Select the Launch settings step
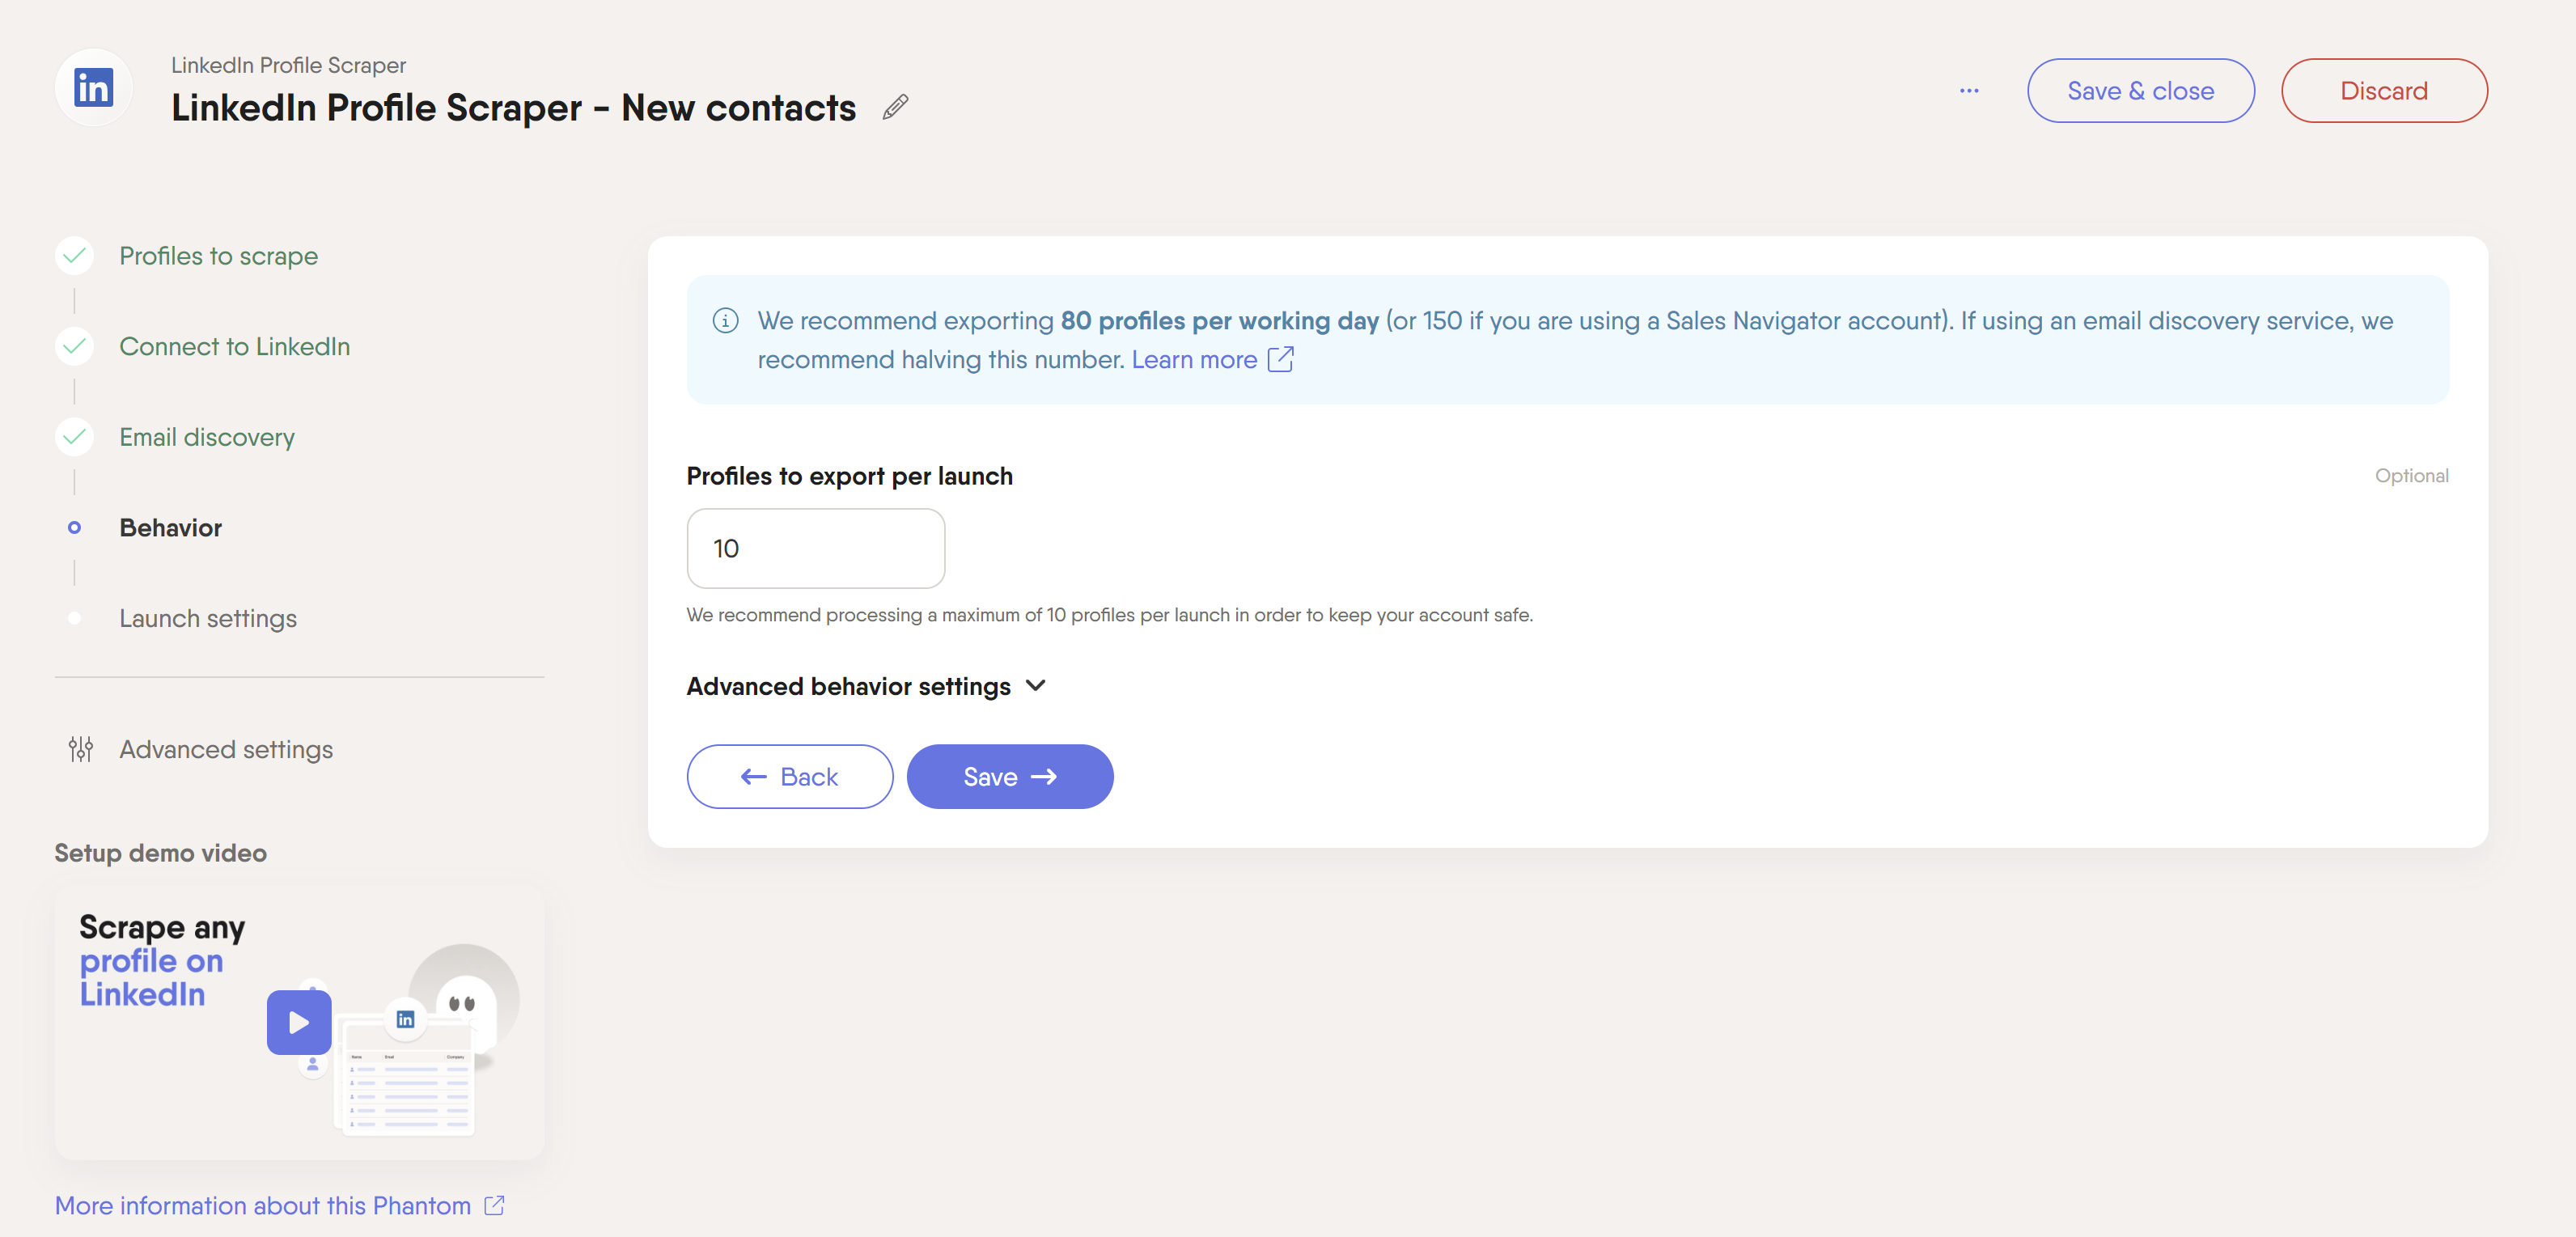This screenshot has width=2576, height=1237. [x=208, y=618]
